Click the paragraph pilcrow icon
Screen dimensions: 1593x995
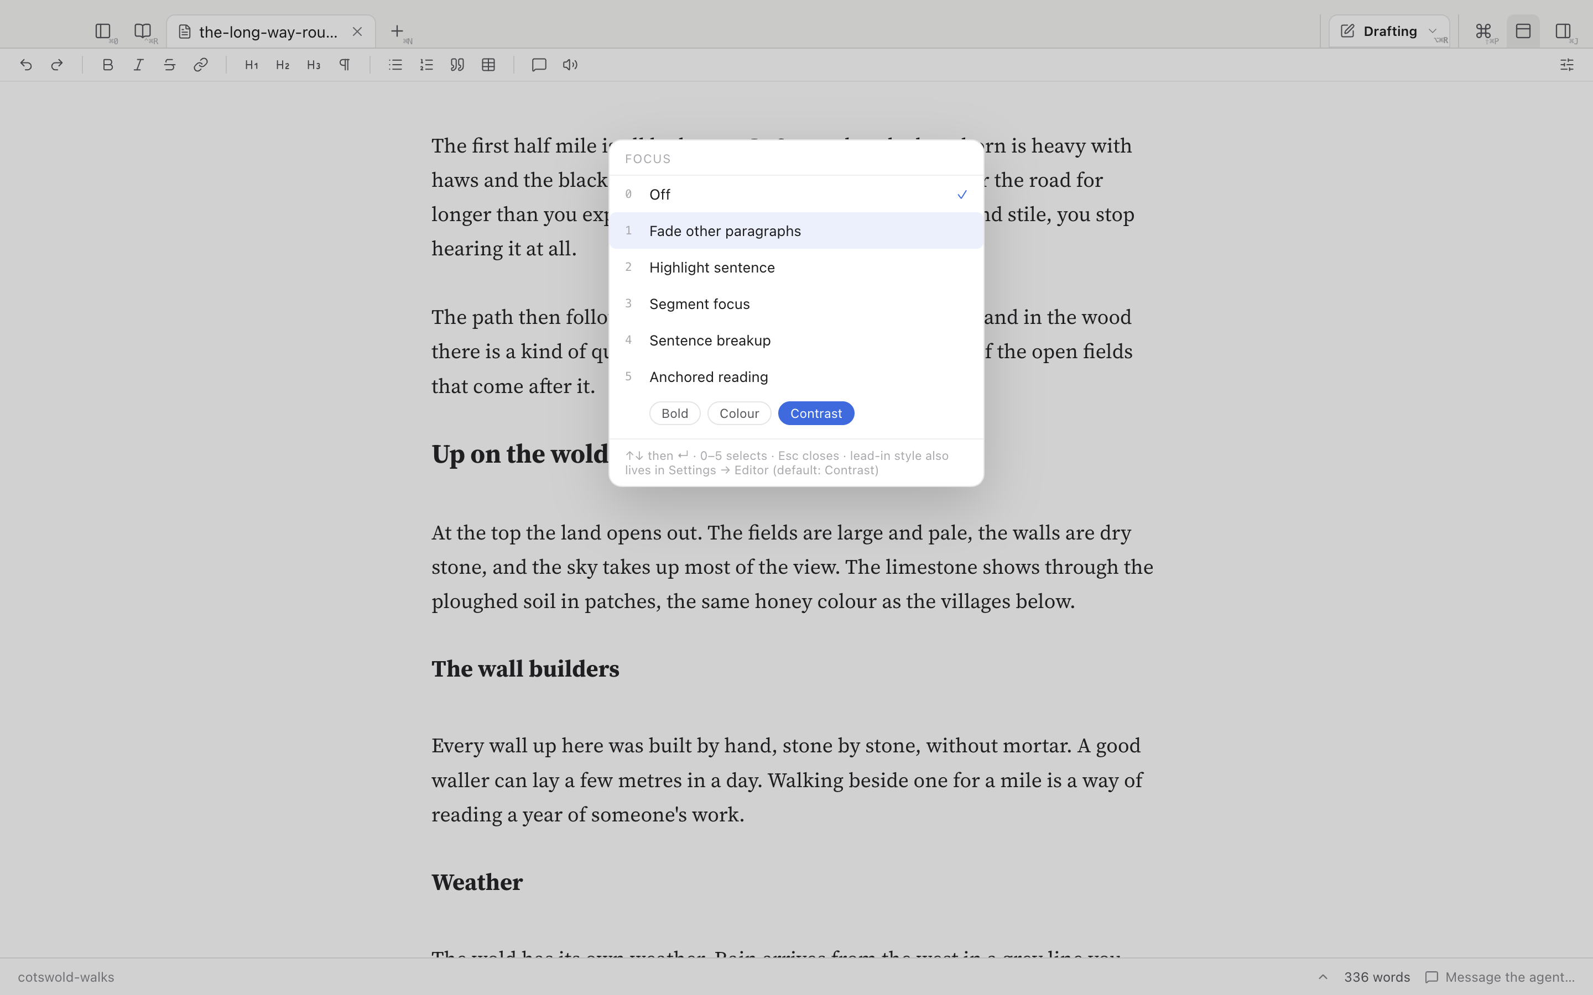[x=345, y=65]
